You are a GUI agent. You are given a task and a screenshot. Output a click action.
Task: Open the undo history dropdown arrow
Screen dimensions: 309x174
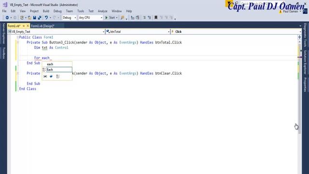pyautogui.click(x=50, y=18)
